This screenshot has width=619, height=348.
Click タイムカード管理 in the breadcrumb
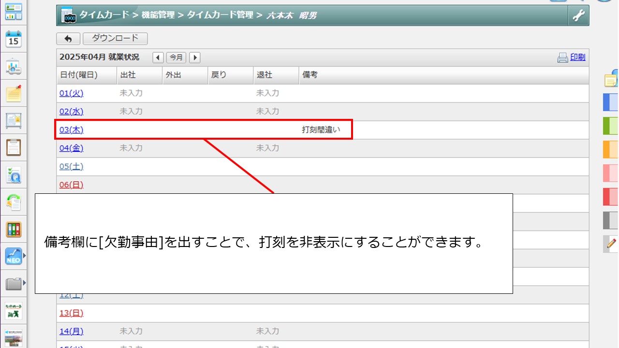[220, 15]
